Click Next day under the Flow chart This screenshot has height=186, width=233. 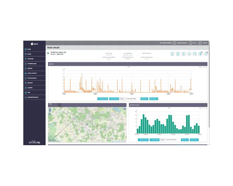tap(144, 99)
